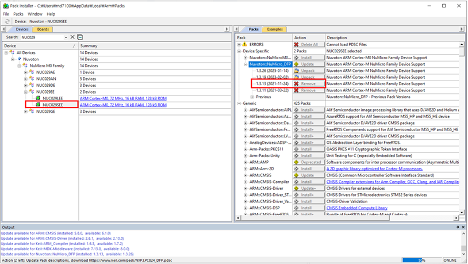Image resolution: width=468 pixels, height=264 pixels.
Task: Collapse the Device Specific section
Action: [239, 51]
